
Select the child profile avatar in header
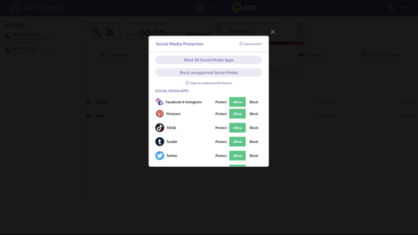click(x=237, y=8)
